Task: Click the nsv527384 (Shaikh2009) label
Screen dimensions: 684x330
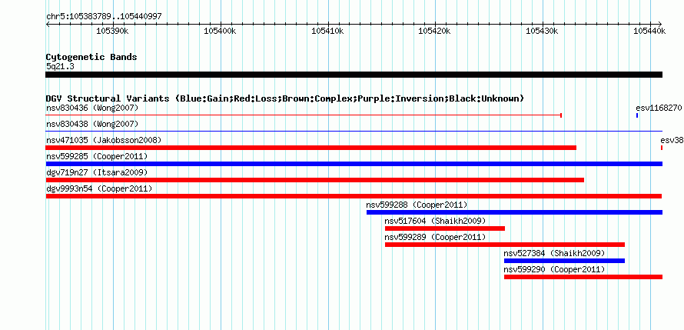Action: 554,253
